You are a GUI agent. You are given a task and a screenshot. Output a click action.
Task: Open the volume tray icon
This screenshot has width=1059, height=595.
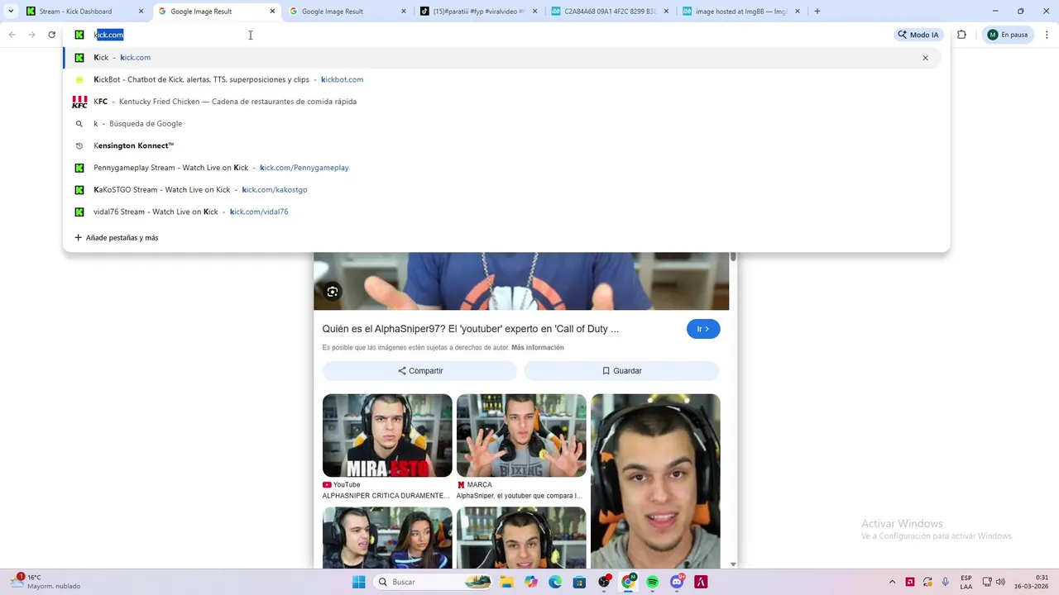pos(1000,582)
